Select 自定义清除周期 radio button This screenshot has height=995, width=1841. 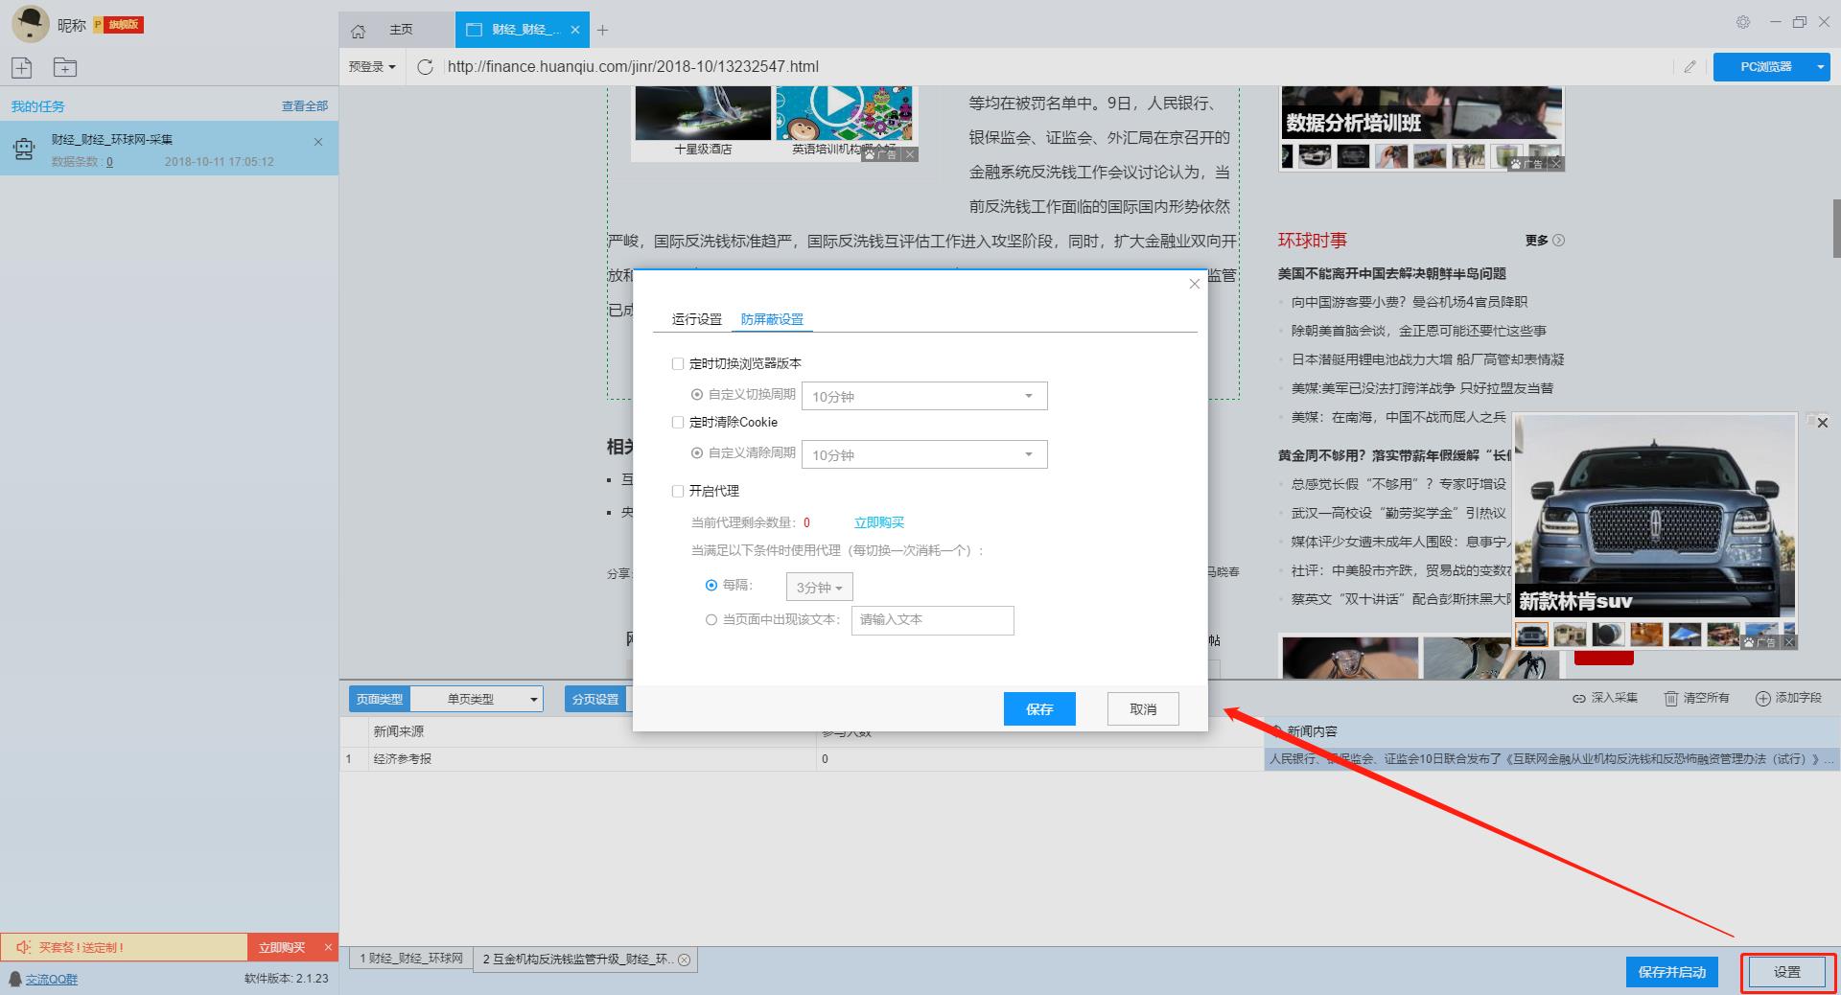point(697,452)
